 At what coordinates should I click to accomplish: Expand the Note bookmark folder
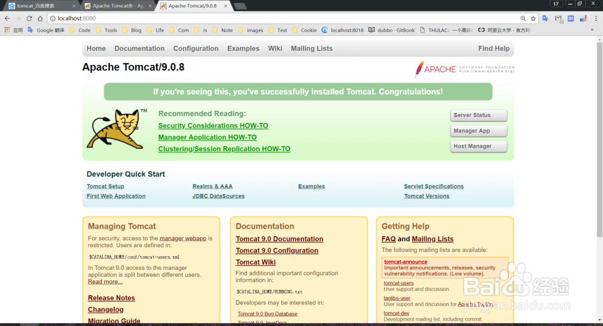click(x=223, y=30)
